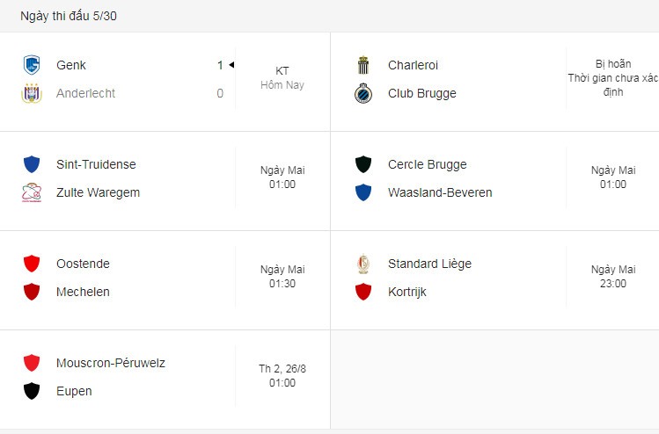Open the Genk team name link
Viewport: 659px width, 434px height.
coord(71,65)
